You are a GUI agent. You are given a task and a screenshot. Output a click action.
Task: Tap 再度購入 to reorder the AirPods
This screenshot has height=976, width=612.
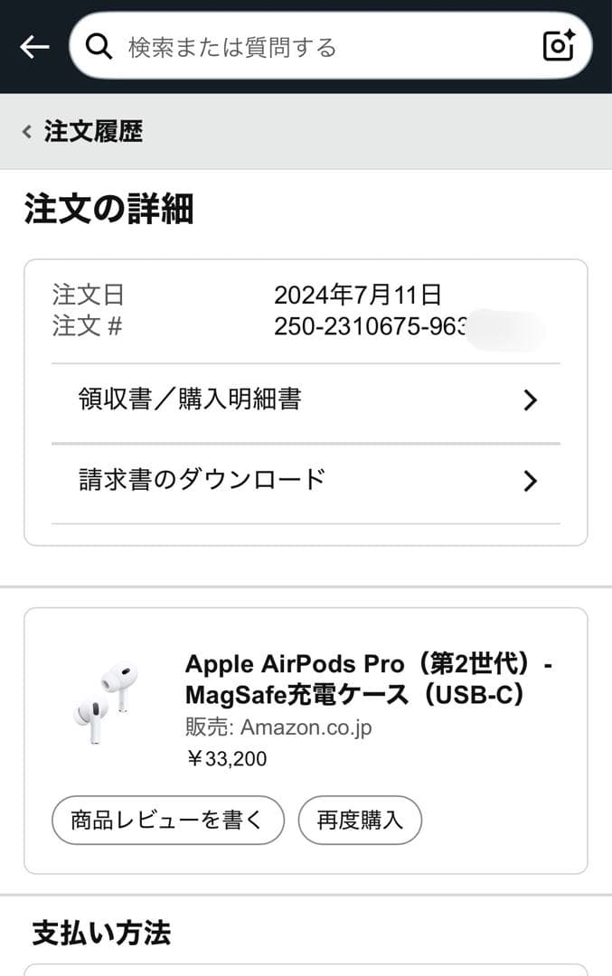360,820
